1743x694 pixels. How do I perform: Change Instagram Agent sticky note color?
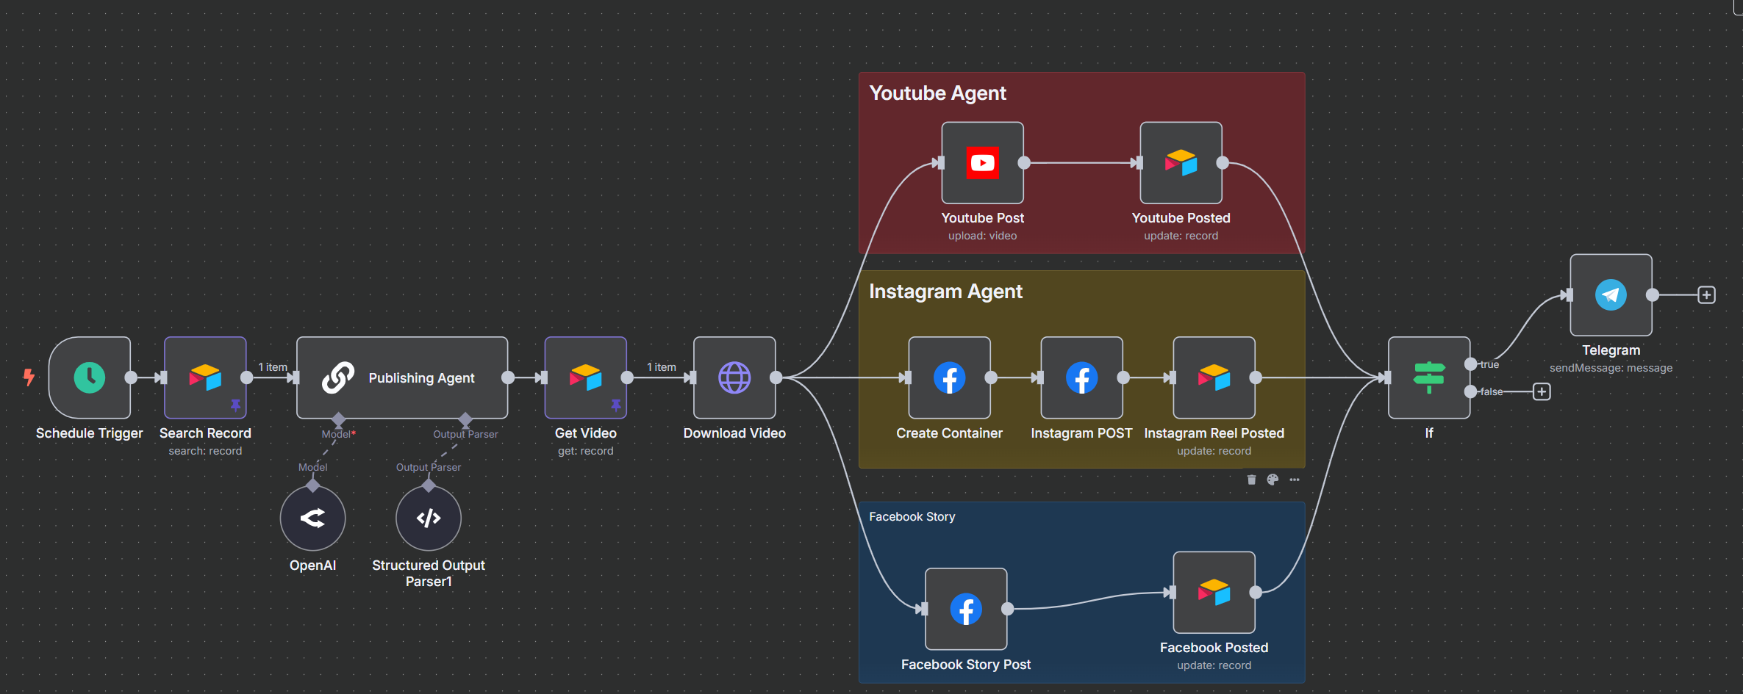1273,480
